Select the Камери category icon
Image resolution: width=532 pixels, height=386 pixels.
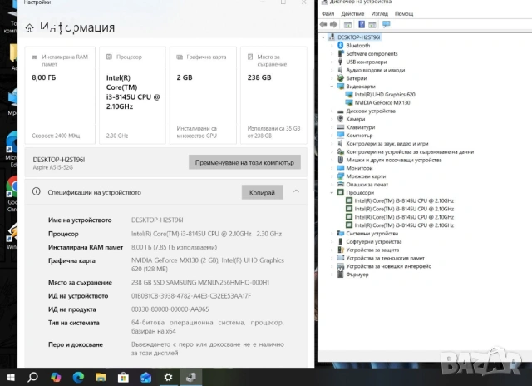tap(340, 119)
